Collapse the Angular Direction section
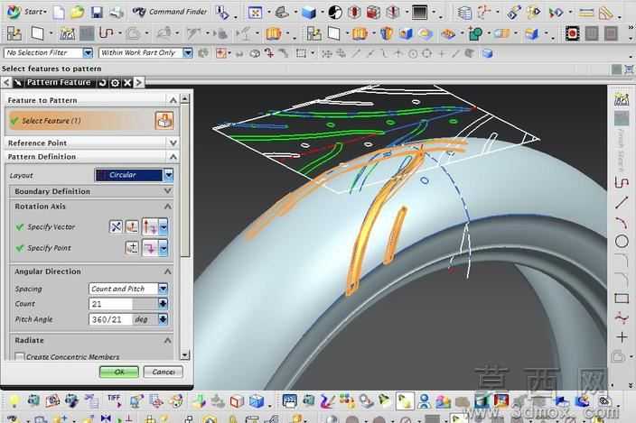 point(167,271)
